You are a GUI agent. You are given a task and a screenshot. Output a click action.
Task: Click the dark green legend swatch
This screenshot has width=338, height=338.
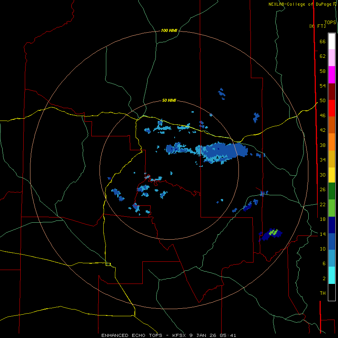tap(332, 191)
